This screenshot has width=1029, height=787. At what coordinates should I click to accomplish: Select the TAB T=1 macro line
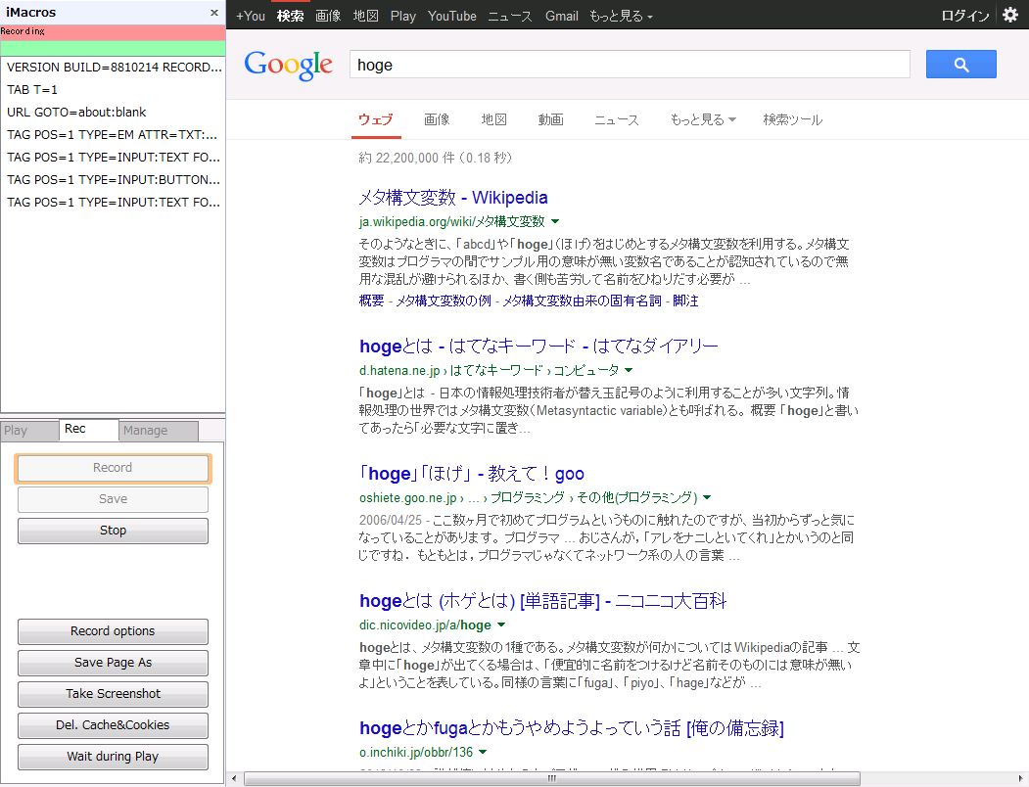113,89
